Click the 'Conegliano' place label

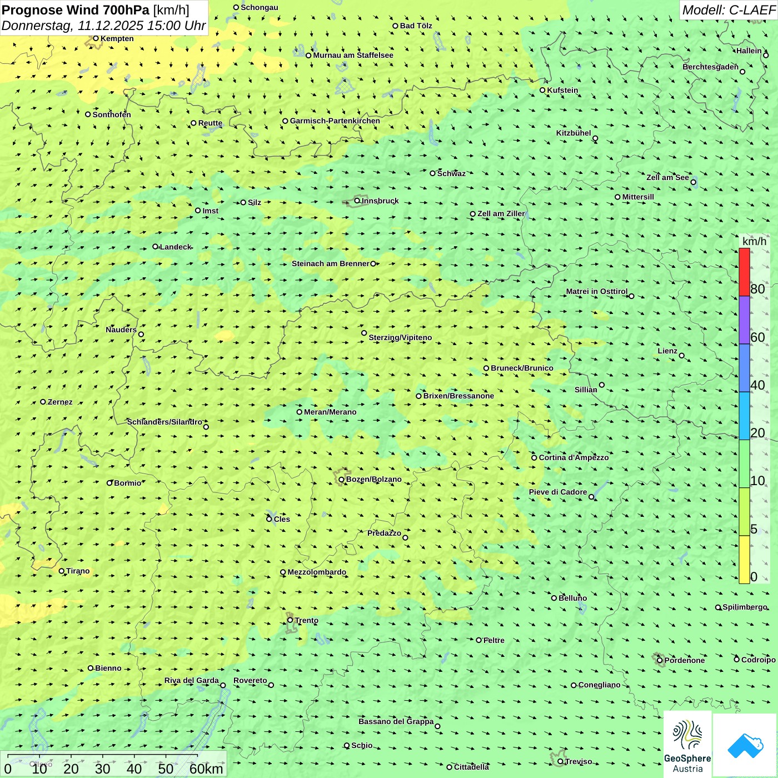click(599, 685)
